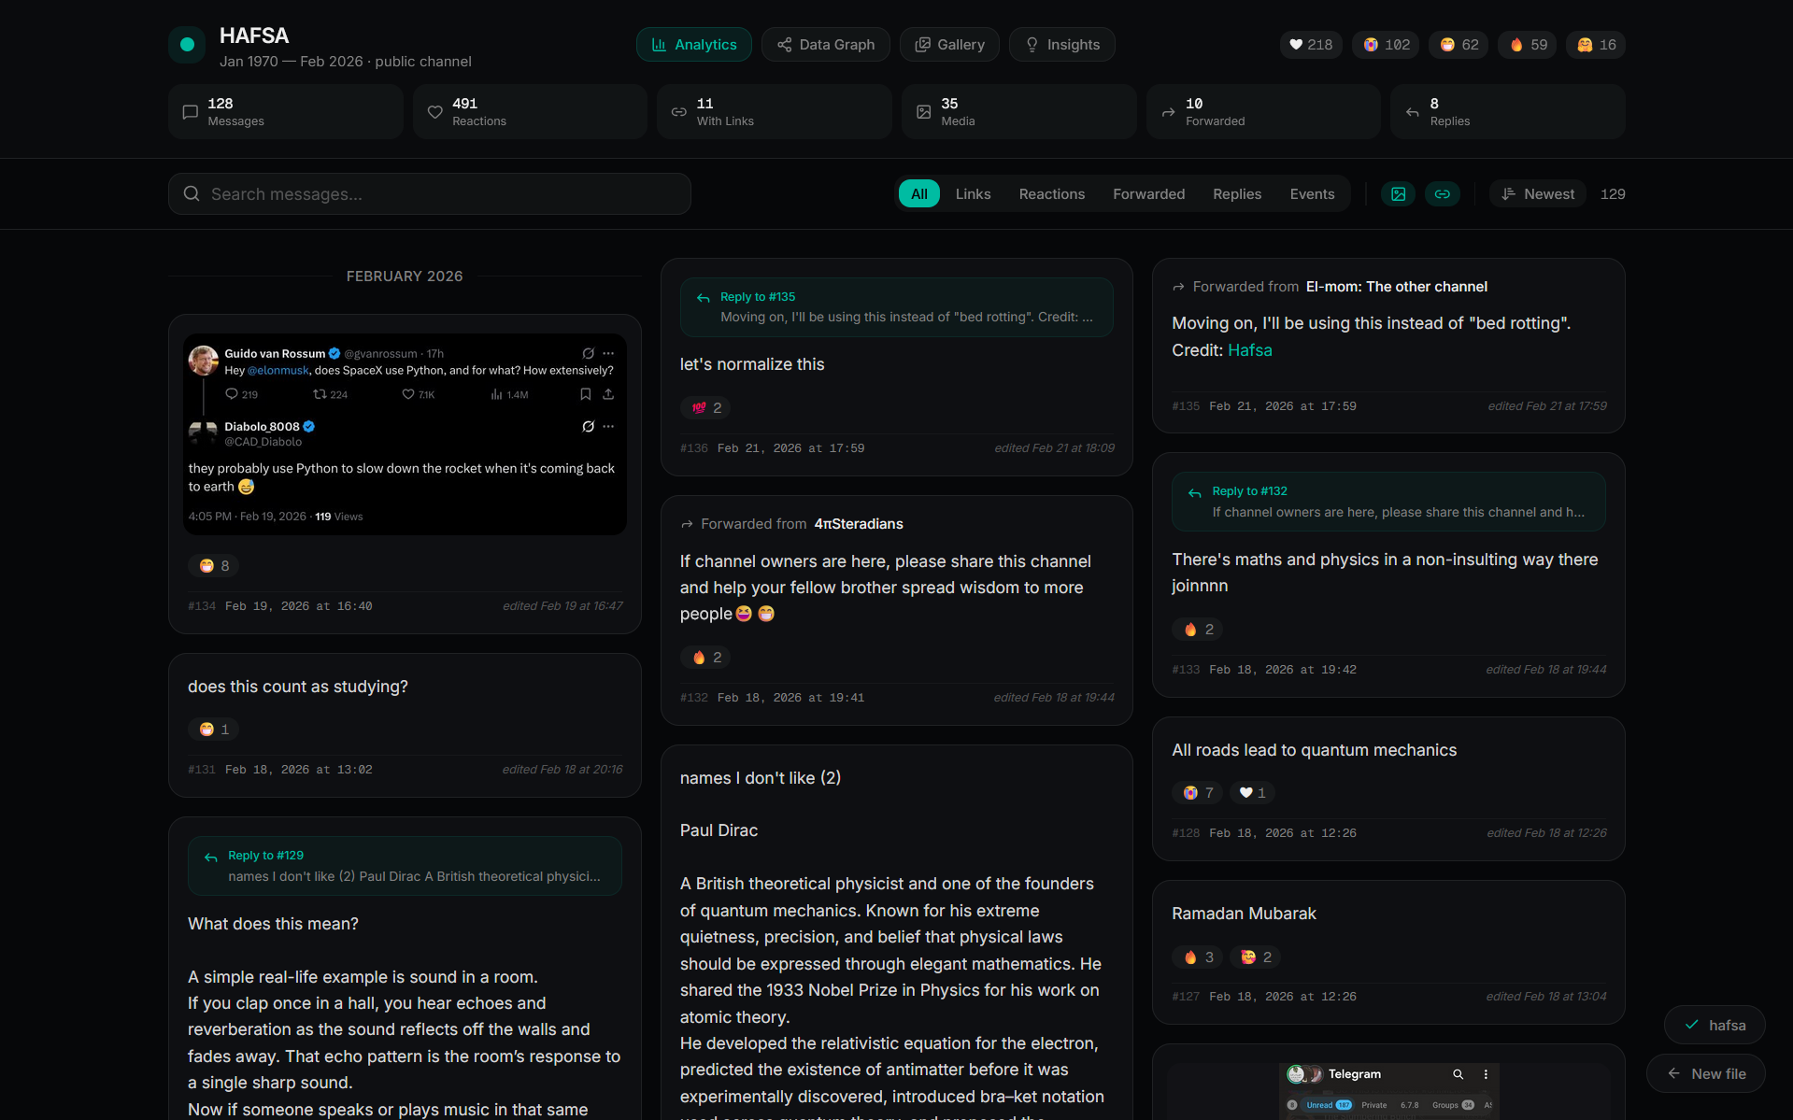Click the With Links stat card icon

[678, 112]
